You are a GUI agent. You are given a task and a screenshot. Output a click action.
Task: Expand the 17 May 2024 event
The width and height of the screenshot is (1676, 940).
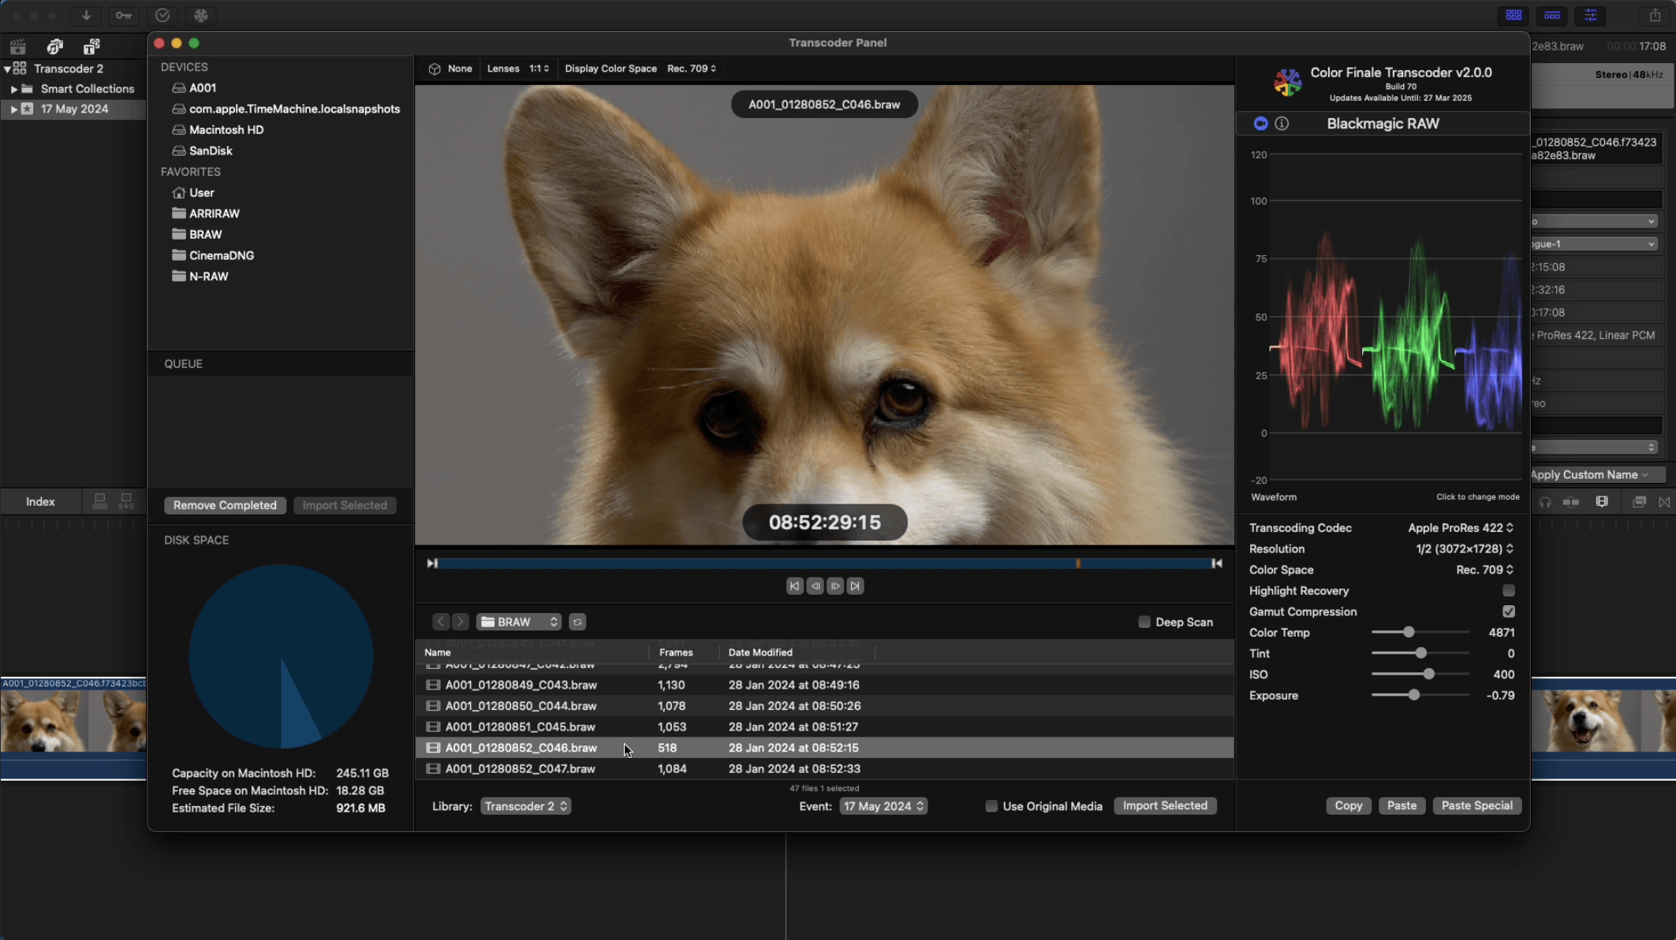(x=13, y=110)
